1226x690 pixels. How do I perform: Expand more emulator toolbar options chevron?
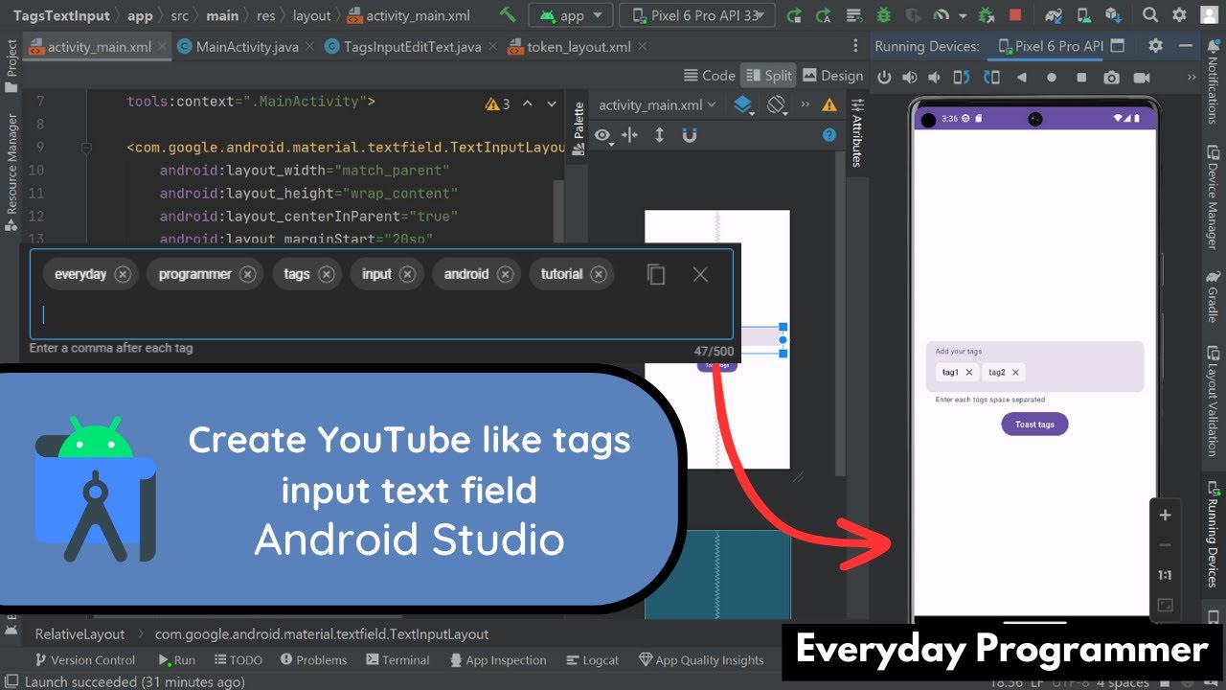[x=1192, y=78]
